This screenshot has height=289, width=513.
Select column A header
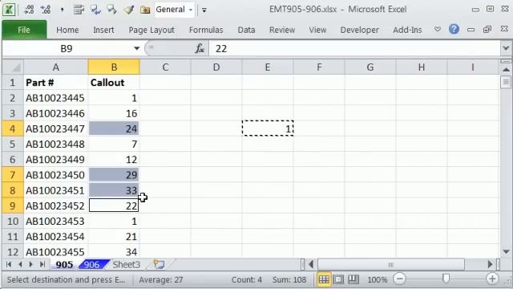click(55, 67)
